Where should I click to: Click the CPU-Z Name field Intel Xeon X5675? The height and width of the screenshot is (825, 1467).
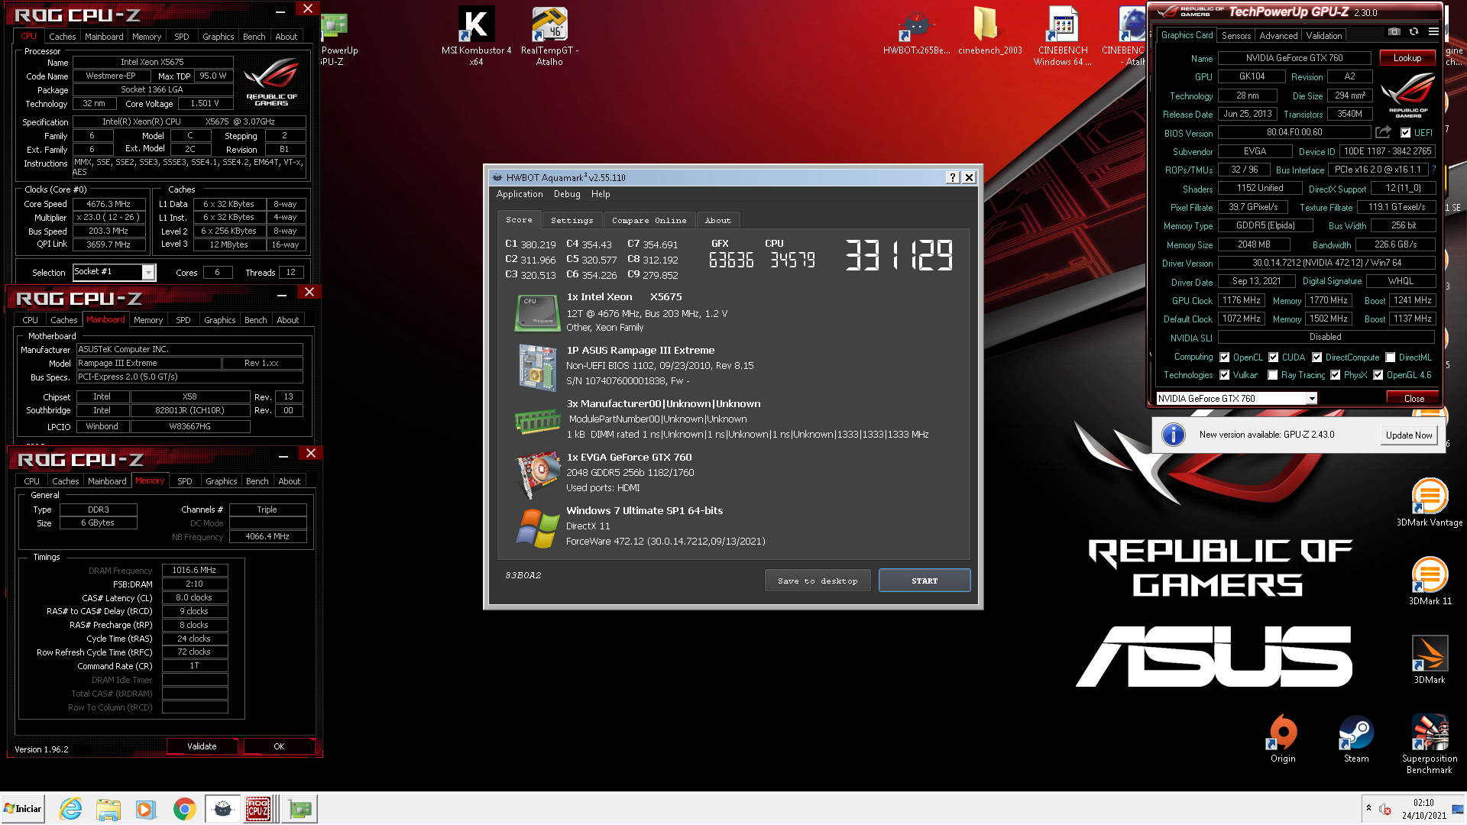[x=152, y=62]
